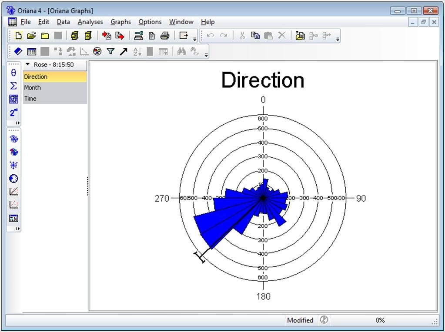The image size is (445, 332).
Task: Click the two-sample tests icon
Action: (13, 112)
